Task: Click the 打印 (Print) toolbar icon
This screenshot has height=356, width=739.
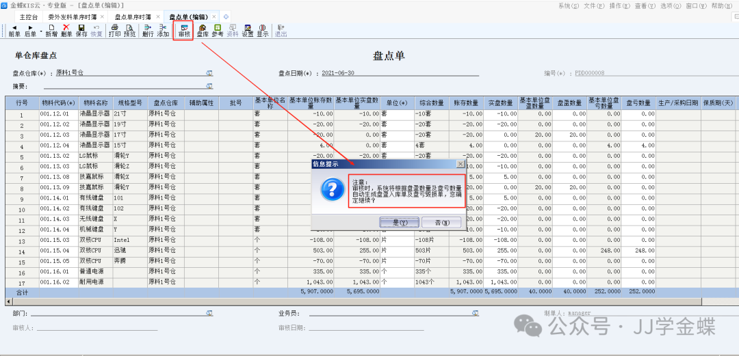Action: click(x=114, y=30)
